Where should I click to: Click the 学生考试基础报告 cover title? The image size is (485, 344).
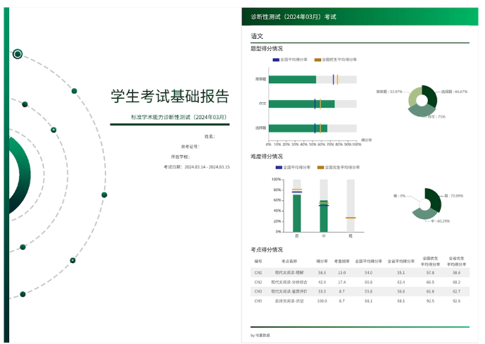[170, 96]
